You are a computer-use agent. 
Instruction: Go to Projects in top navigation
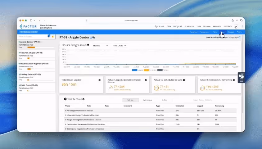[x=178, y=27]
